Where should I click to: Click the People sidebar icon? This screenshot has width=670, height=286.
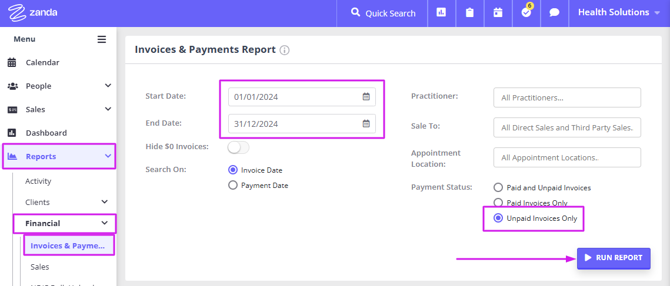pos(13,86)
